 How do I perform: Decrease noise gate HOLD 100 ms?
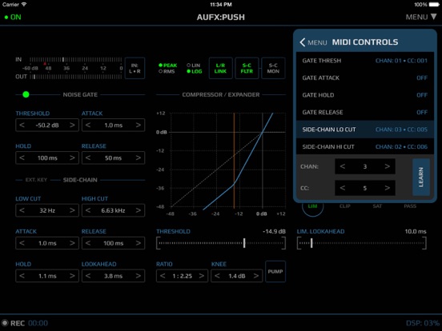coord(22,158)
